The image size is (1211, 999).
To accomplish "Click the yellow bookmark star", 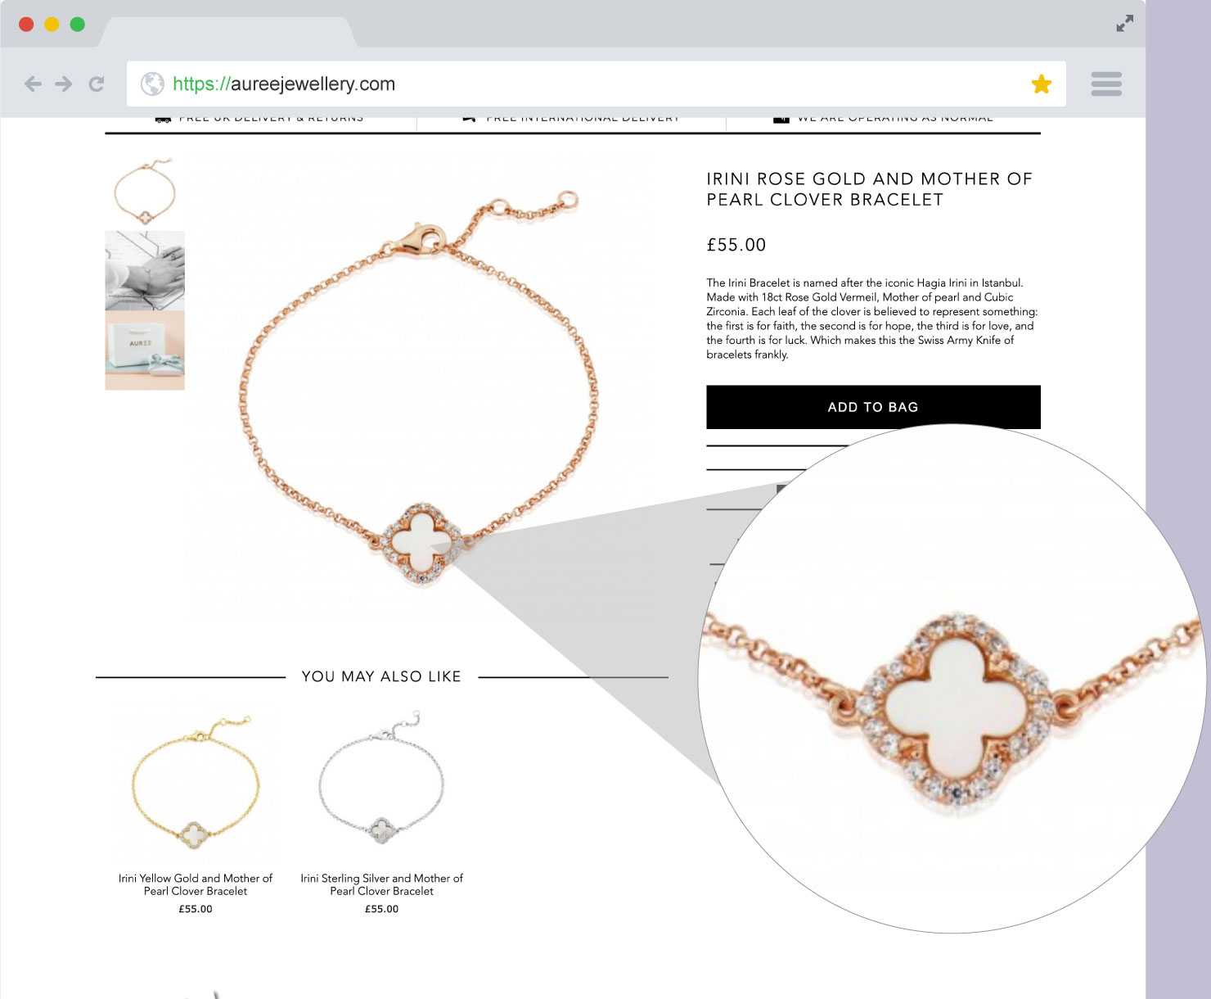I will coord(1041,84).
